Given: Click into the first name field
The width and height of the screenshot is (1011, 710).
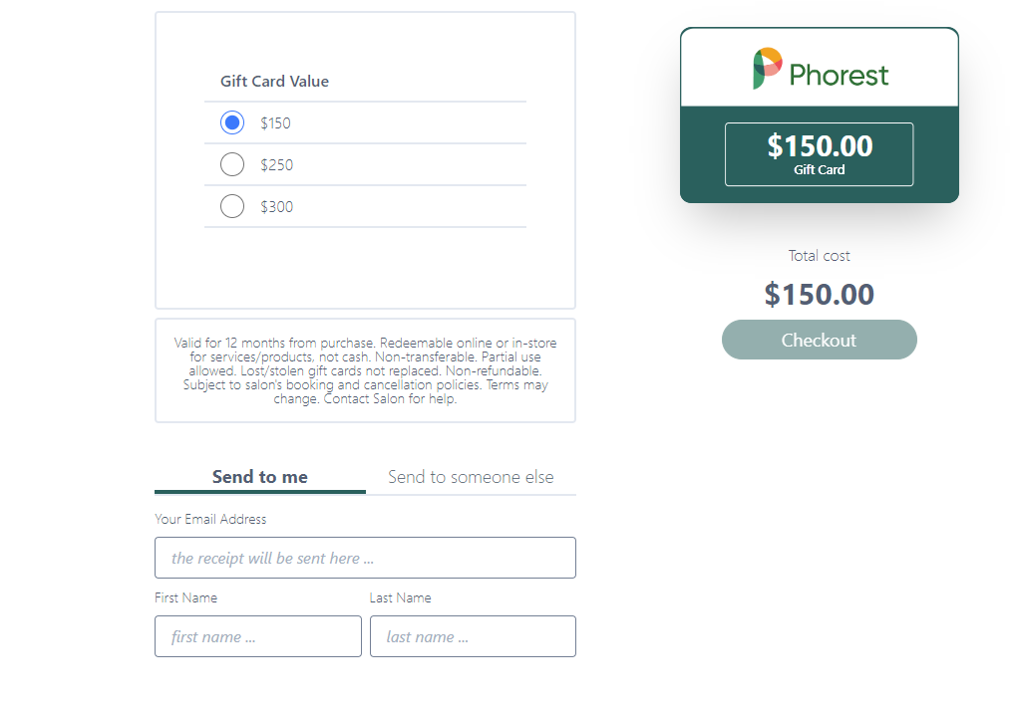Looking at the screenshot, I should [258, 636].
